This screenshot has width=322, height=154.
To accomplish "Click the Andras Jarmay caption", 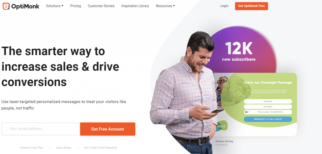I will click(x=224, y=141).
